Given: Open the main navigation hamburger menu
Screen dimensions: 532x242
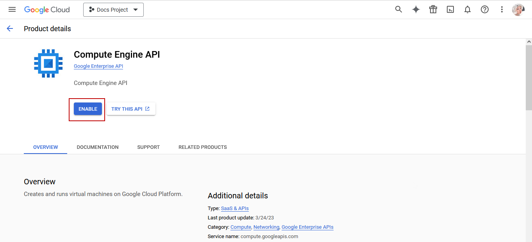Looking at the screenshot, I should 12,10.
